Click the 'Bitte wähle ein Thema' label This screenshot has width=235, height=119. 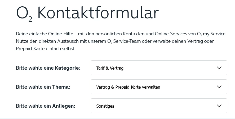point(43,87)
